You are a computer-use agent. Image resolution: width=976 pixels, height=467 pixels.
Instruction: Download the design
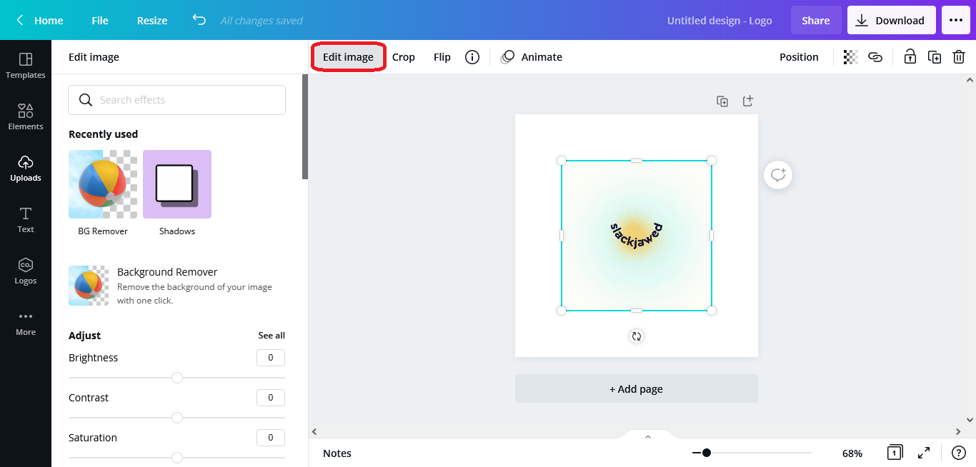click(x=891, y=20)
